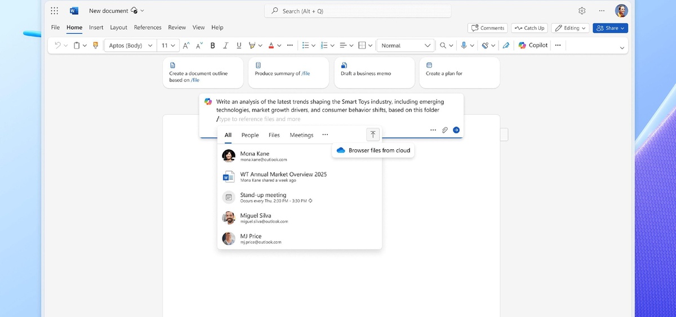Toggle bold formatting

point(213,46)
